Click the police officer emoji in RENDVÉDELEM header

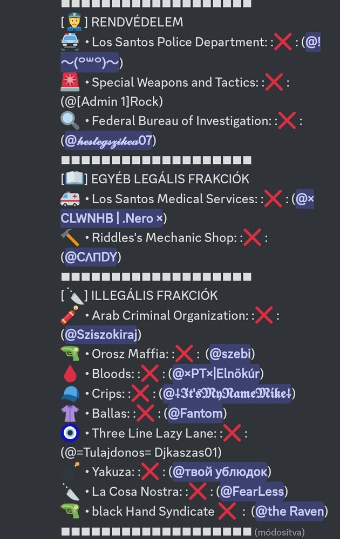(74, 22)
